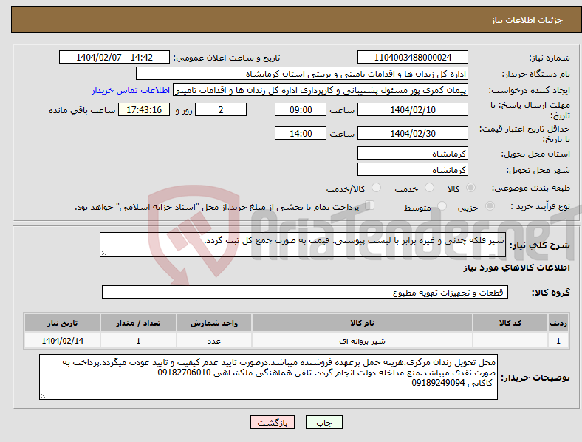The width and height of the screenshot is (582, 442).
Task: Click the delivery province field کرمانشاه
Action: 412,153
